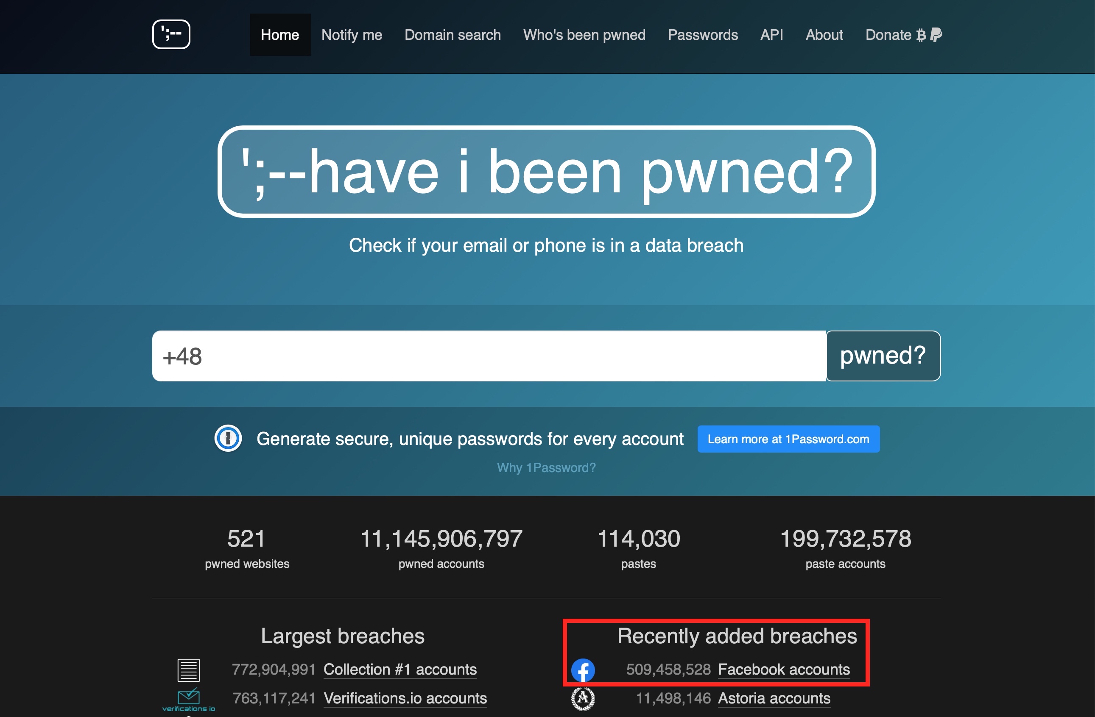Viewport: 1095px width, 717px height.
Task: Open Facebook accounts breach link
Action: (x=784, y=670)
